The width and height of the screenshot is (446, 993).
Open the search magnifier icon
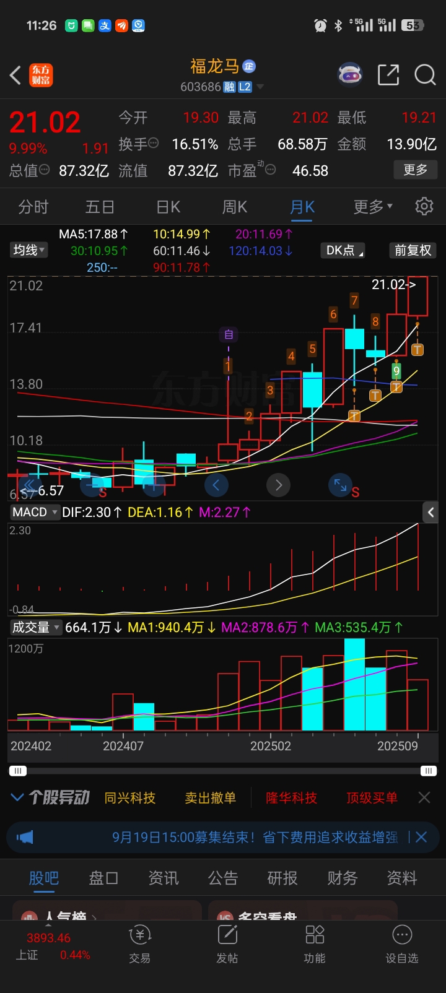(x=425, y=75)
